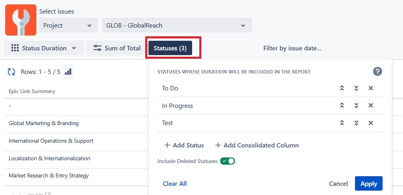Refresh the report rows
Image resolution: width=403 pixels, height=195 pixels.
pos(11,72)
